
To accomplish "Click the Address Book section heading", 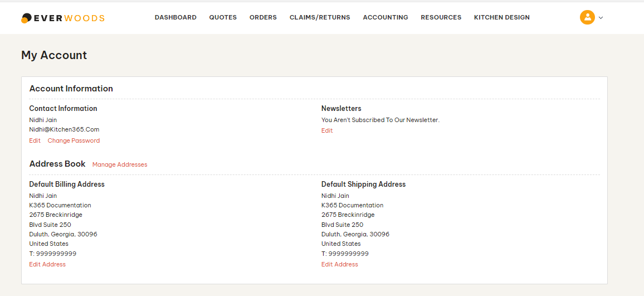I will tap(57, 164).
